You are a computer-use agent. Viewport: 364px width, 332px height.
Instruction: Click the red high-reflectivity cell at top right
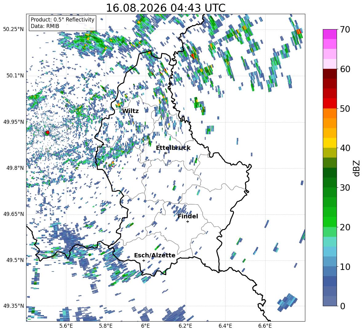pos(299,31)
